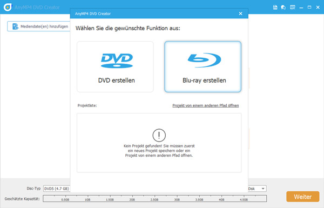Open the feedback chat icon
The image size is (324, 208).
[x=283, y=7]
